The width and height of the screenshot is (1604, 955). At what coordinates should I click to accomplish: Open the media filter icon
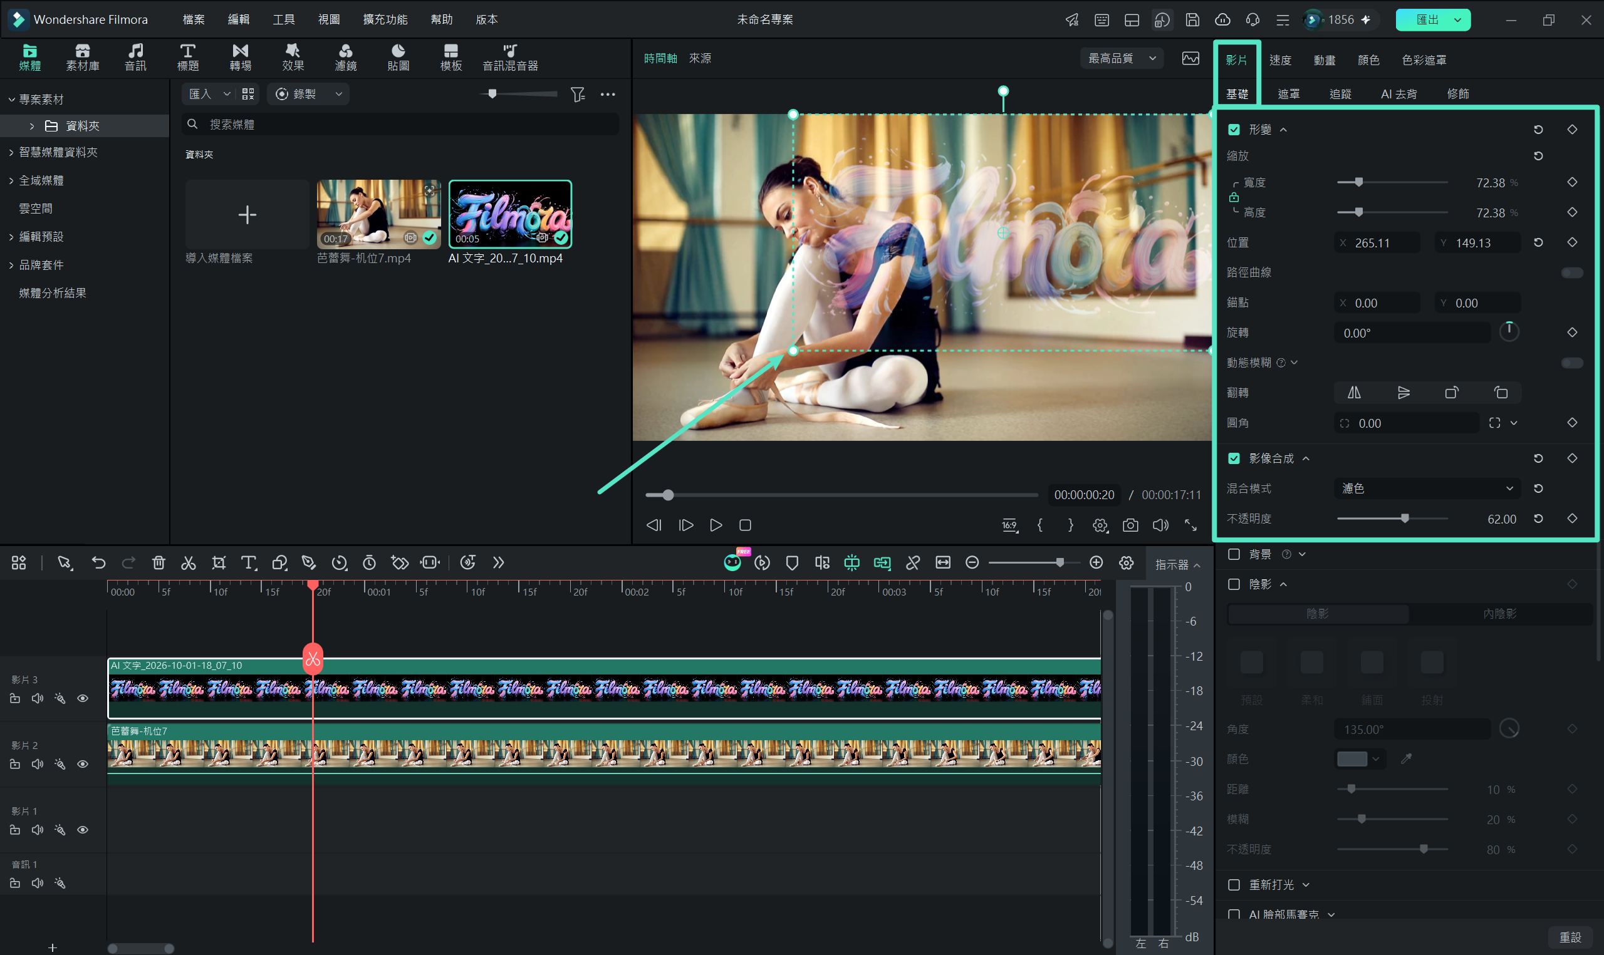[577, 95]
